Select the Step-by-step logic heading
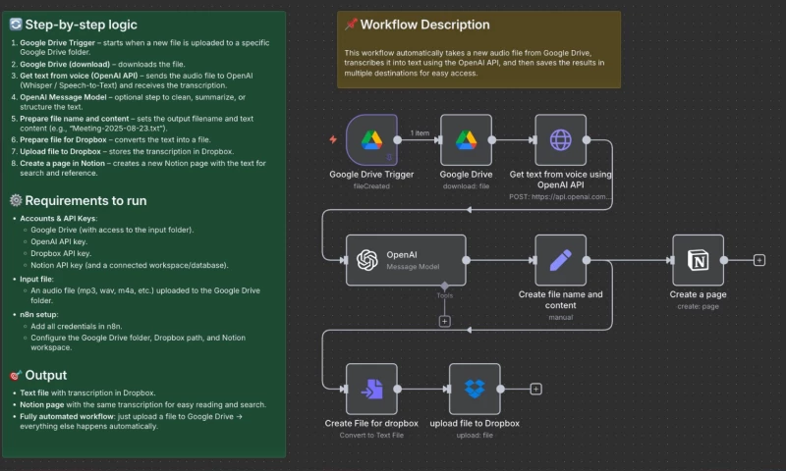Screen dimensions: 786x471 [x=81, y=25]
